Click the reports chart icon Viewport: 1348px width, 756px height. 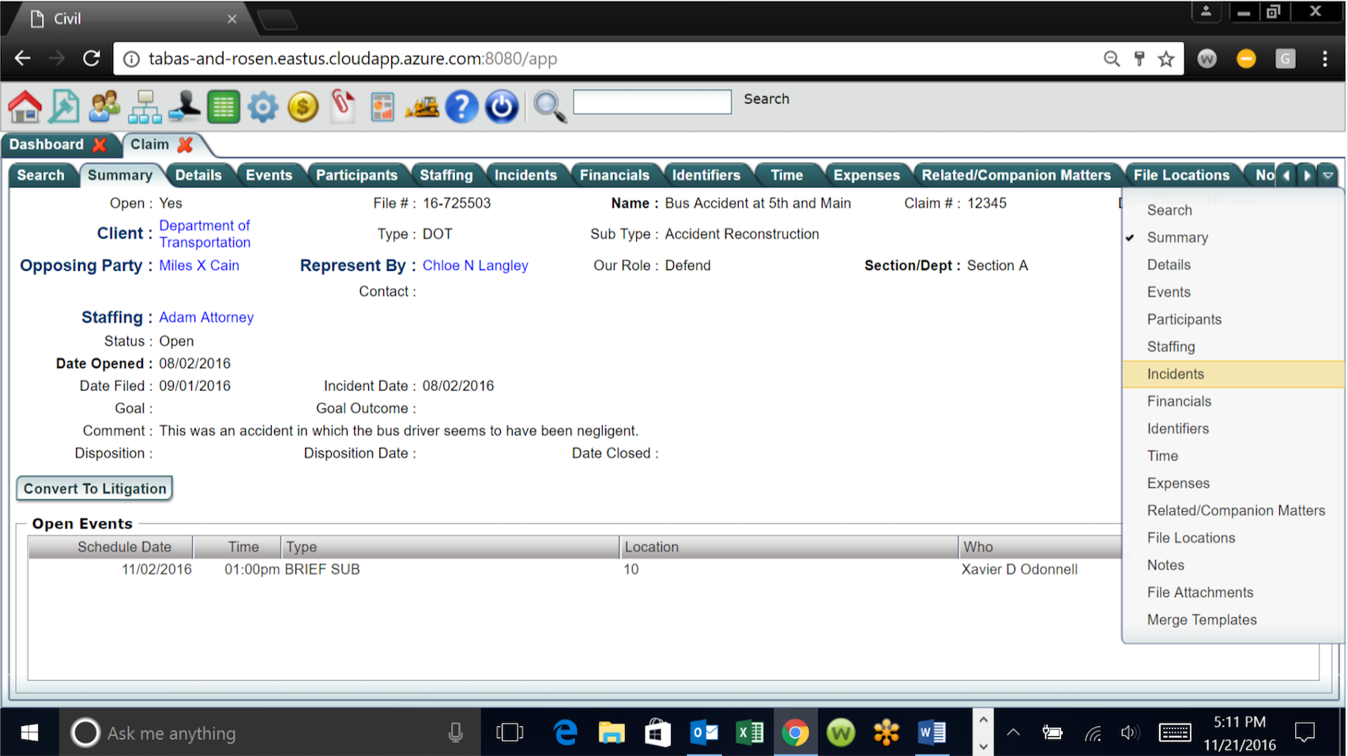coord(383,106)
